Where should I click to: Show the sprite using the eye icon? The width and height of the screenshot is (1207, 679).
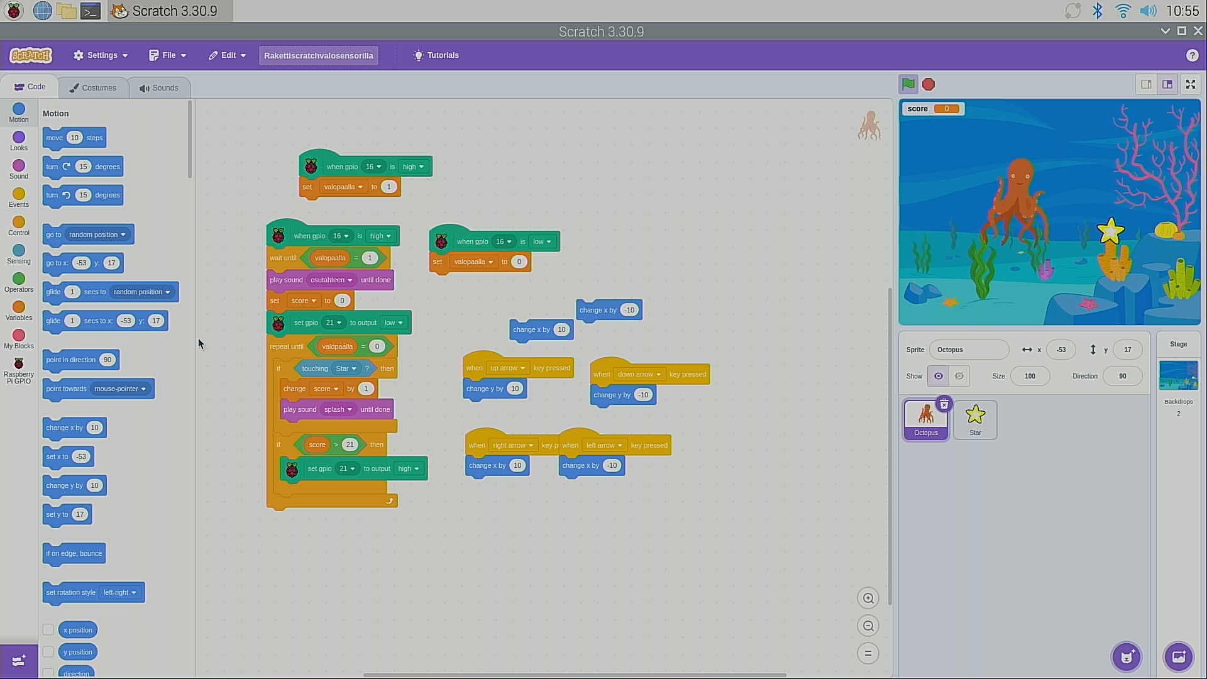938,376
